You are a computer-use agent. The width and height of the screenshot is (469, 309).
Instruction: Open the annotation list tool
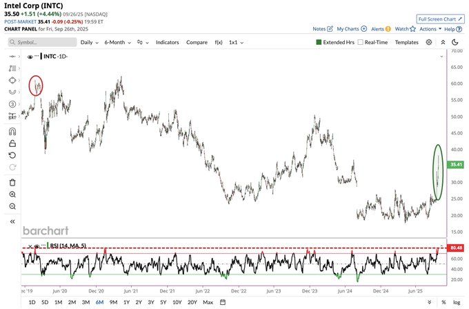pyautogui.click(x=12, y=68)
